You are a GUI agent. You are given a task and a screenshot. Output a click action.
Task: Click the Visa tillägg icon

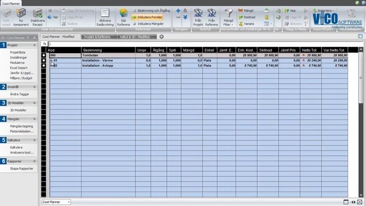(x=287, y=10)
